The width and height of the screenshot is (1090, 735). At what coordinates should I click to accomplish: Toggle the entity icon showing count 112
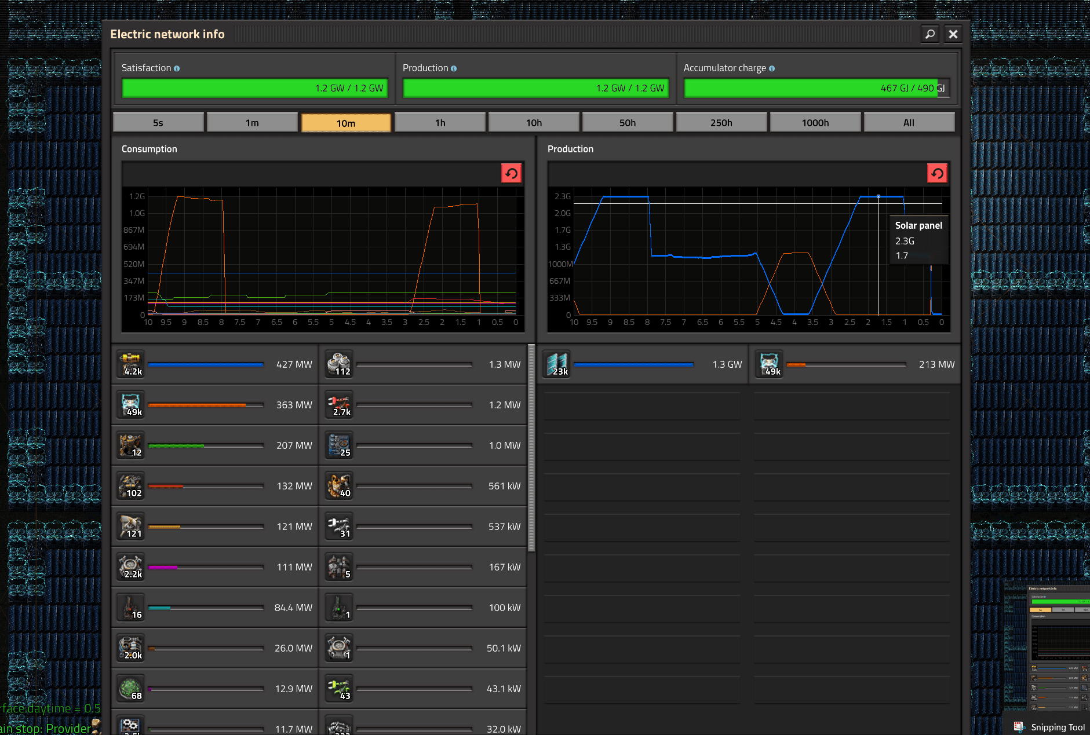tap(339, 364)
